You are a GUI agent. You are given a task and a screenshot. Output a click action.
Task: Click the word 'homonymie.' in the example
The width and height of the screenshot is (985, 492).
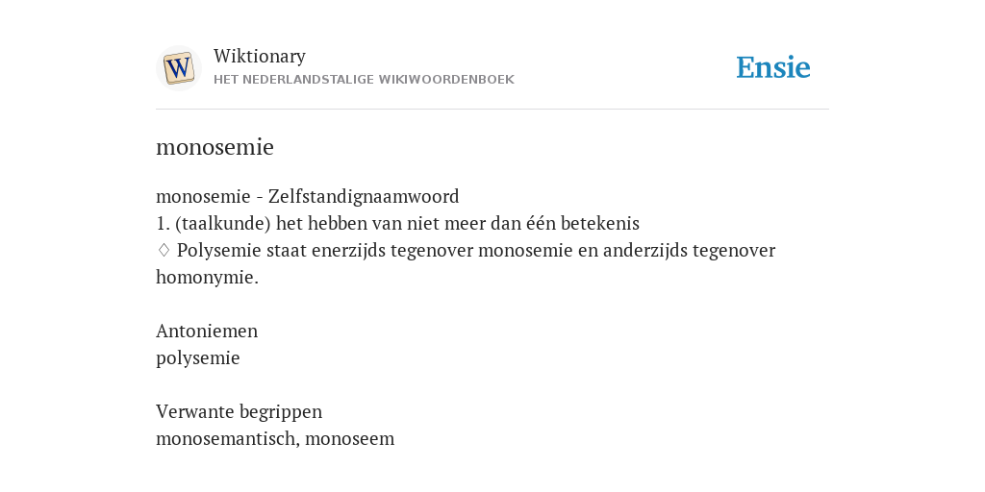click(208, 278)
